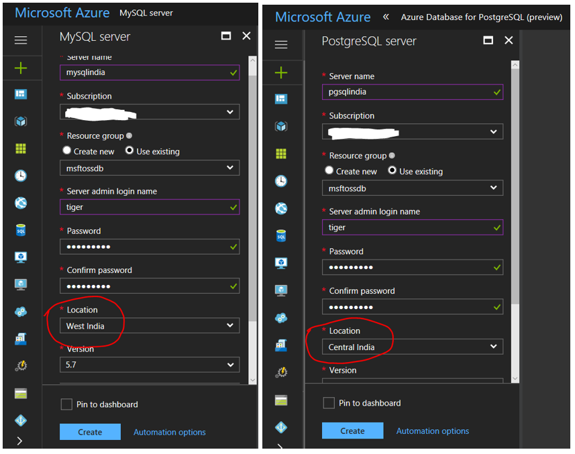Expand the Central India location dropdown
The height and width of the screenshot is (454, 575).
point(412,347)
